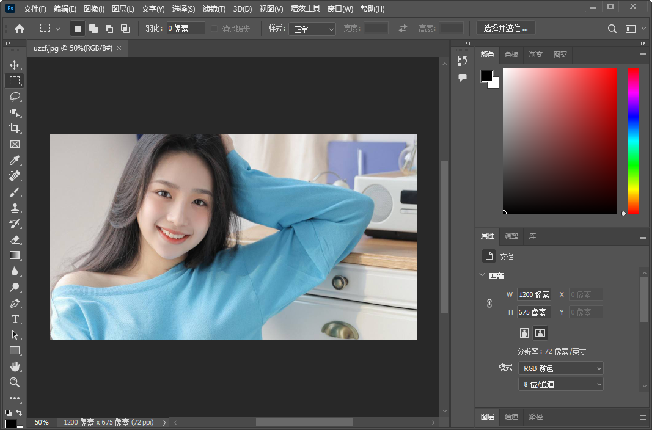Click the canvas width W field
This screenshot has height=430, width=652.
[534, 294]
